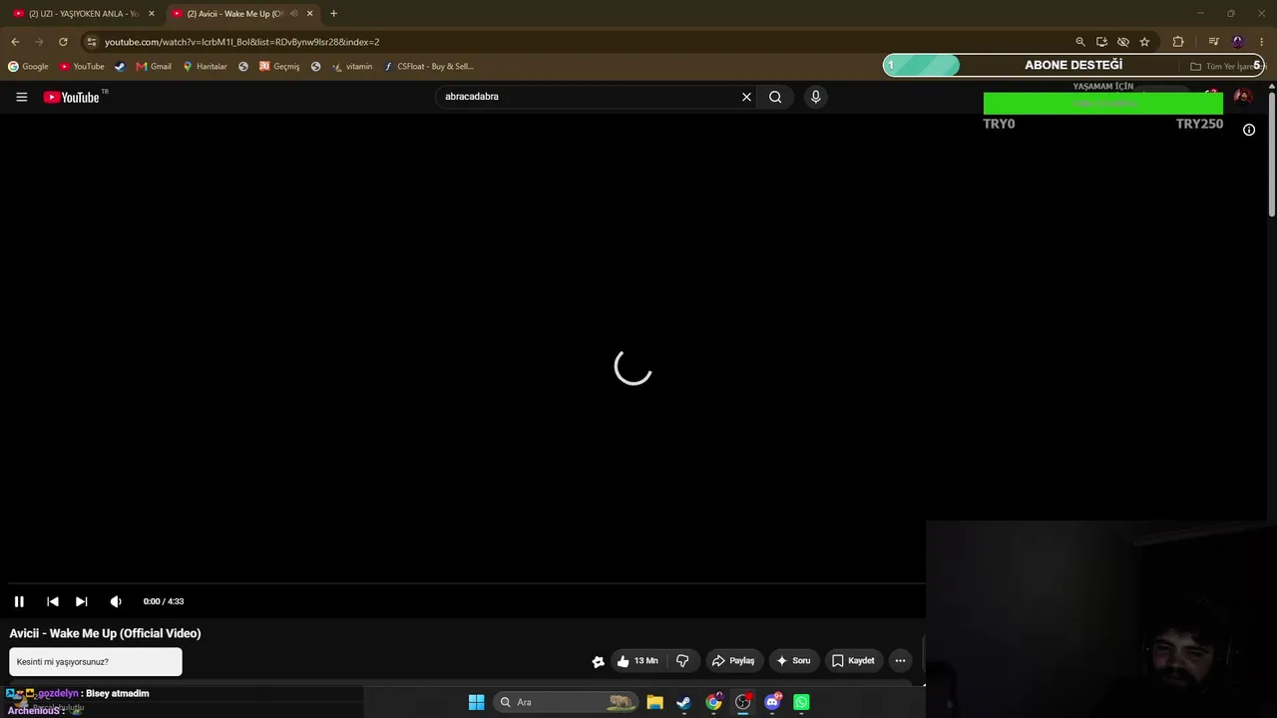Click the 'Kesinti mi yaşıyorsunuz?' prompt
This screenshot has width=1277, height=718.
coord(96,662)
